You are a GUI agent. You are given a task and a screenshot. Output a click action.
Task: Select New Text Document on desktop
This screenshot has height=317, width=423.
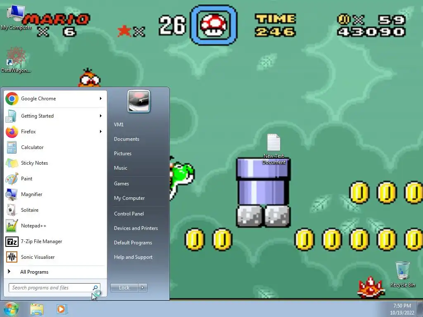pos(274,149)
